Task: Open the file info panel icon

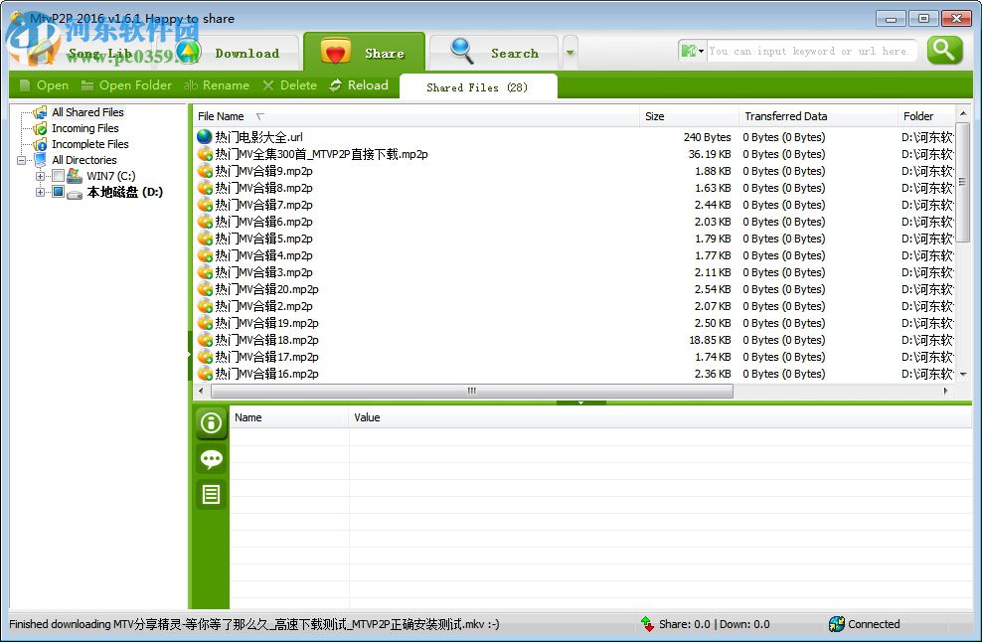Action: click(211, 422)
